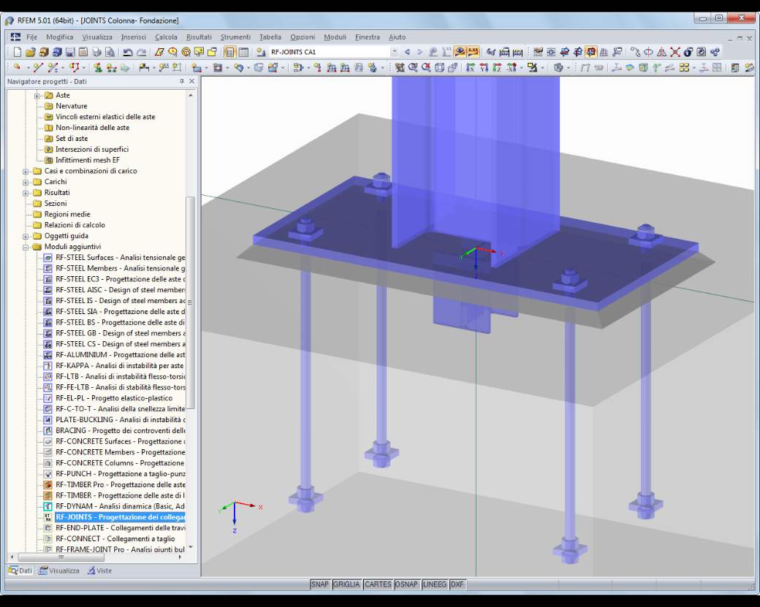Viewport: 760px width, 607px height.
Task: Close the Navigatore progetti panel
Action: pos(192,81)
